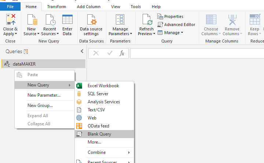Expand the Manage dropdown in Query group
The width and height of the screenshot is (264, 163).
[x=170, y=33]
